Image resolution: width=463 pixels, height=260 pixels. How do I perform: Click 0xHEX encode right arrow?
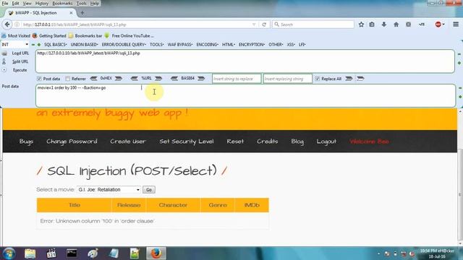coord(119,79)
